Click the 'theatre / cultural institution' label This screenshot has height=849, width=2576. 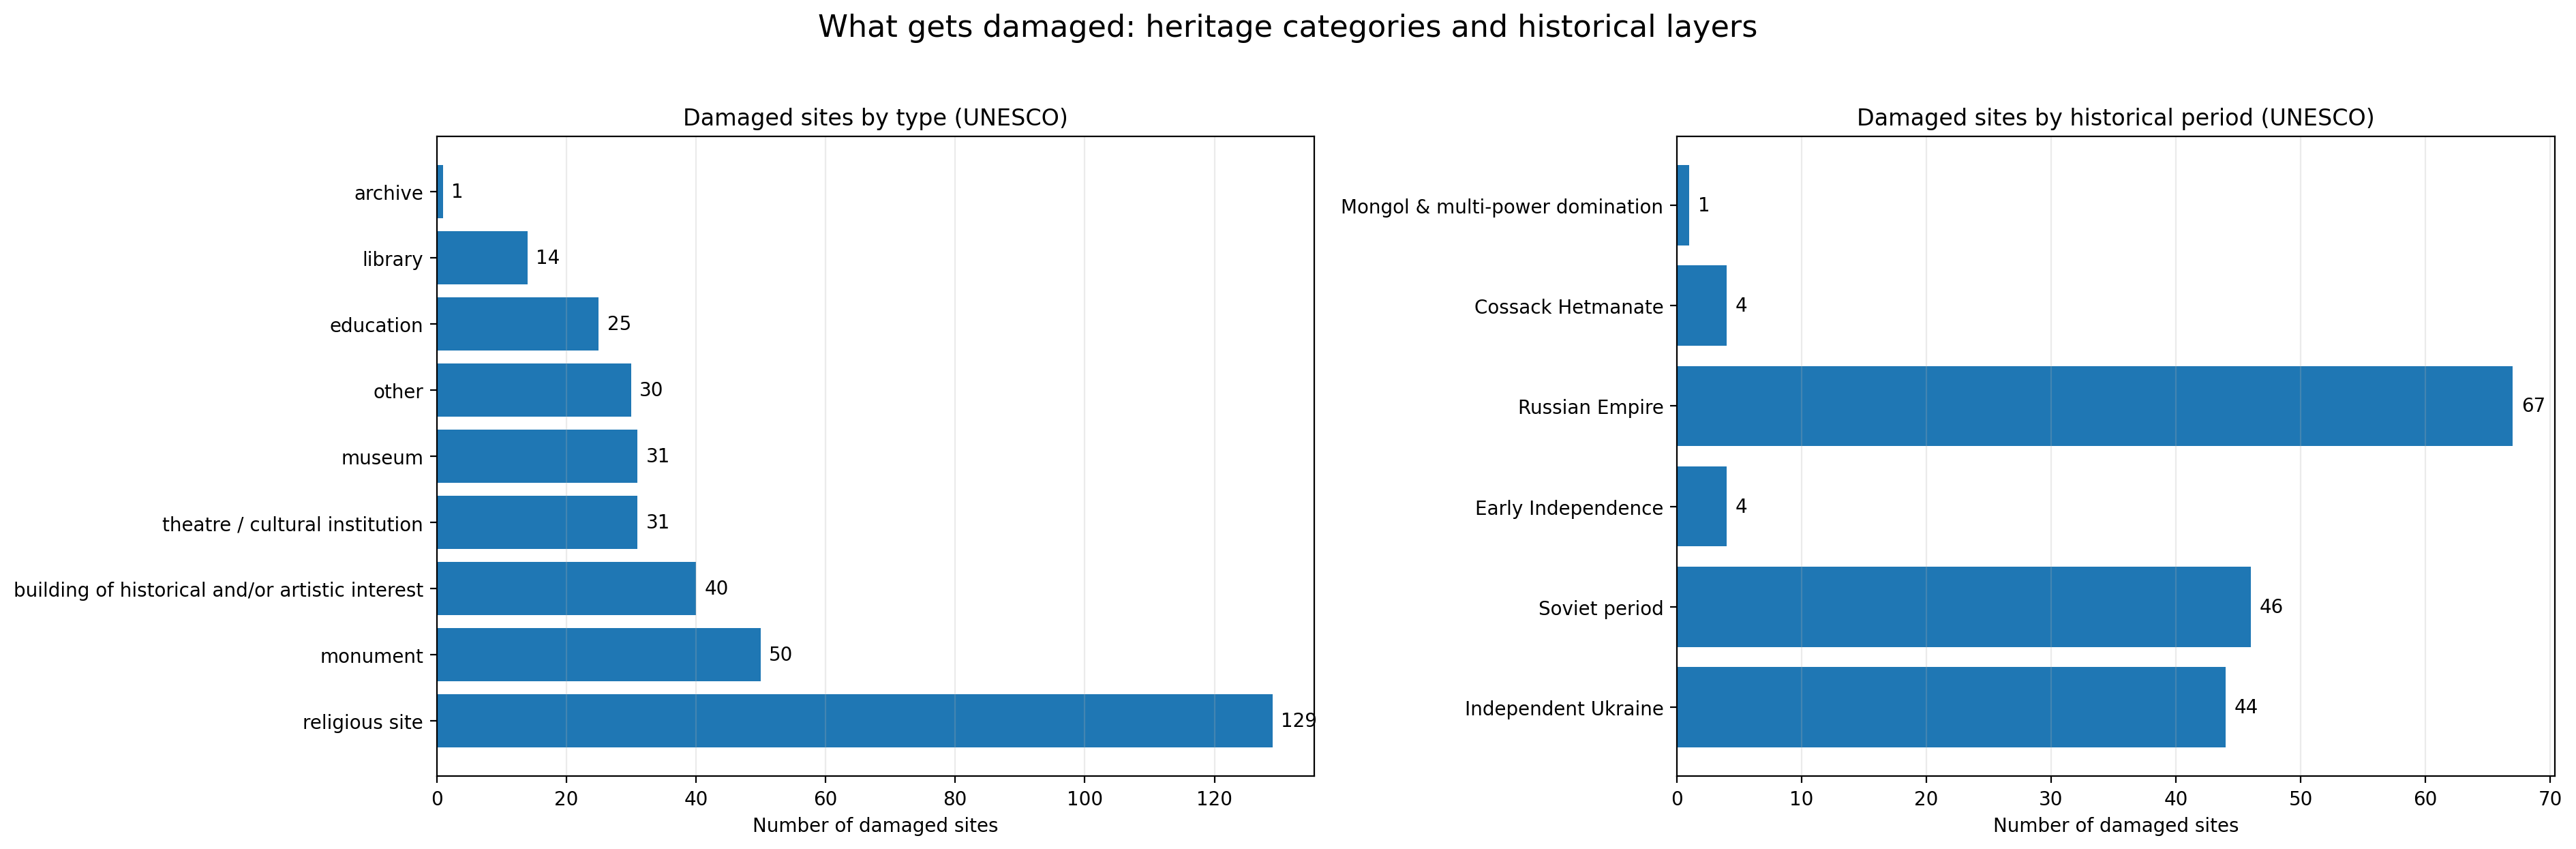[293, 523]
